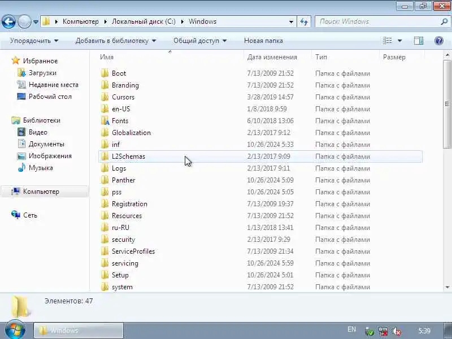Select the Cursors folder icon

tap(105, 97)
